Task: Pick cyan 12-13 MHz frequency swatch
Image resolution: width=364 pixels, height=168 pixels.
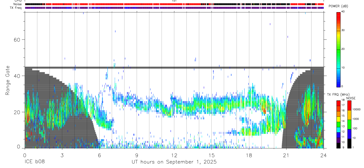Action: pos(338,129)
